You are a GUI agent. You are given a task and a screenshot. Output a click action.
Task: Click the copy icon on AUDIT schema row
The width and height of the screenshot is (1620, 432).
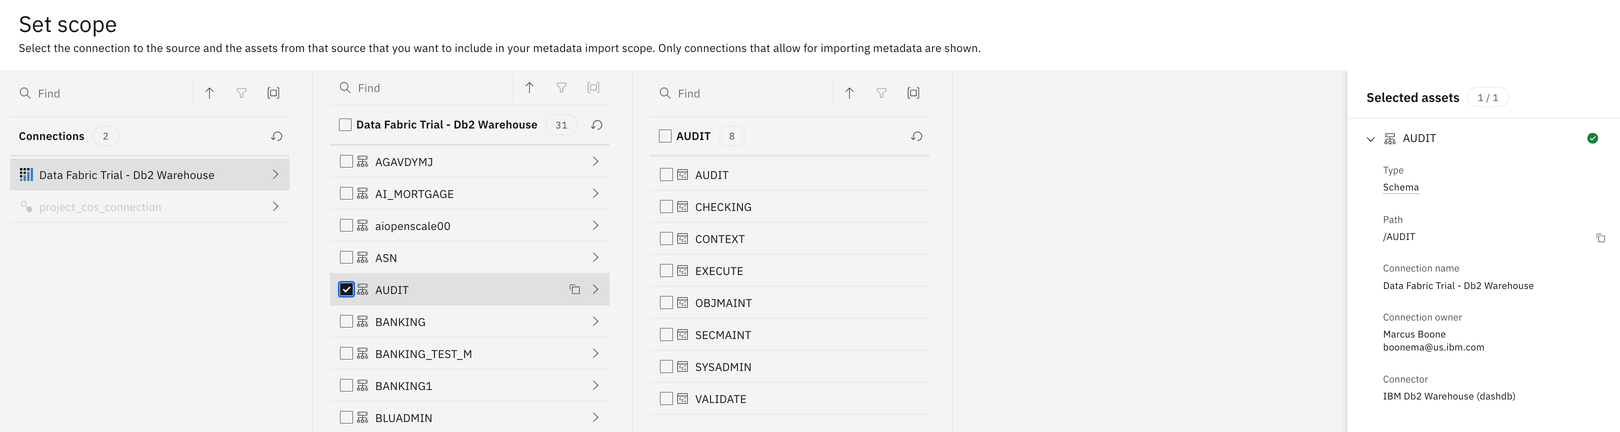(574, 289)
